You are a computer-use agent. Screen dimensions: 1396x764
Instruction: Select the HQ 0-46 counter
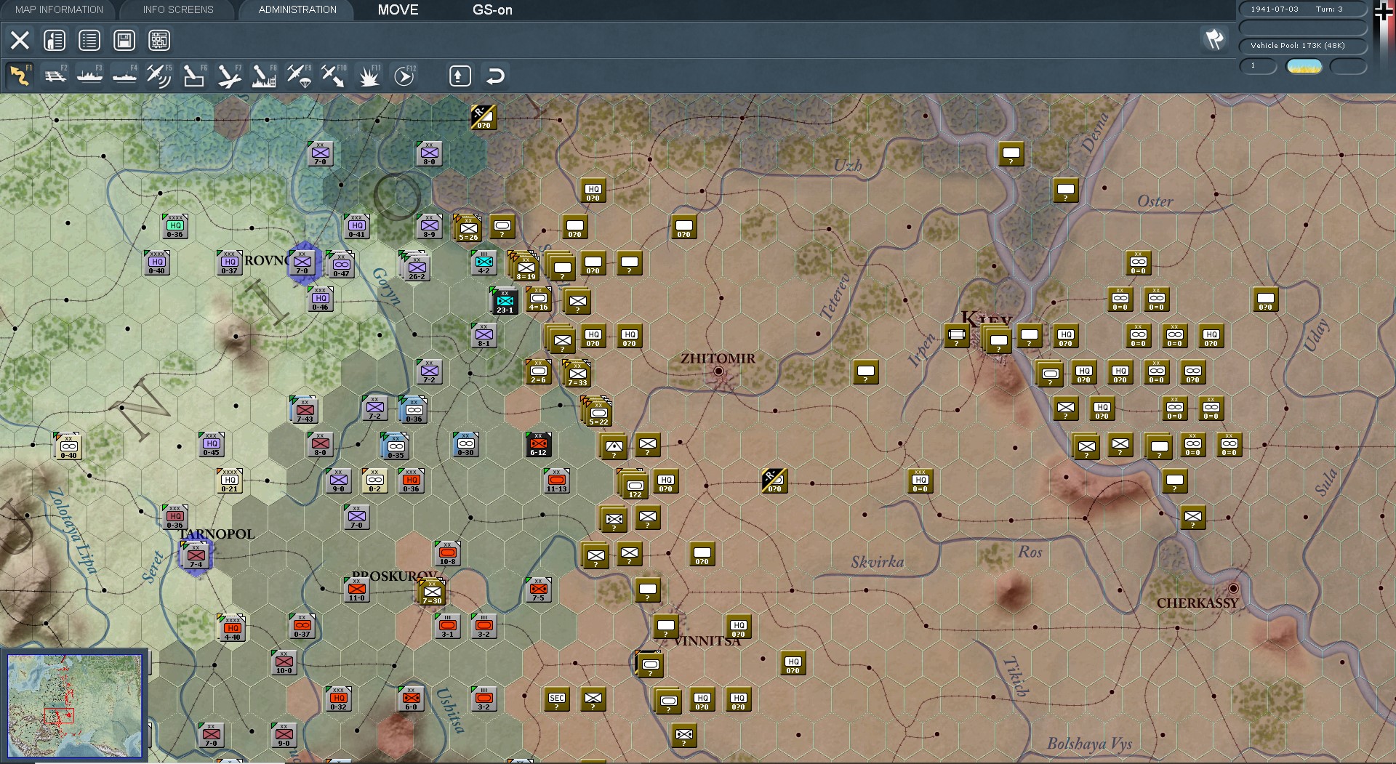tap(321, 299)
